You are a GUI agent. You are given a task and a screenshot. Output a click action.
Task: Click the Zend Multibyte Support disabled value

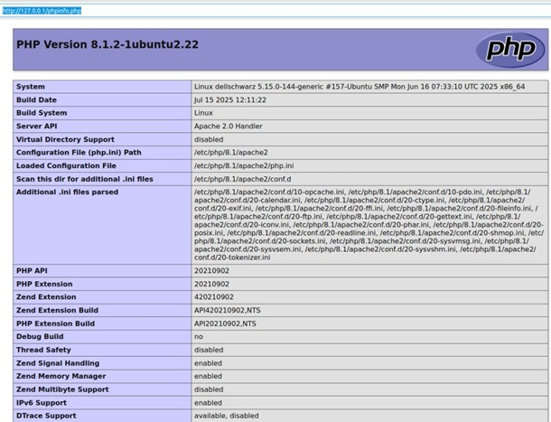pos(209,389)
